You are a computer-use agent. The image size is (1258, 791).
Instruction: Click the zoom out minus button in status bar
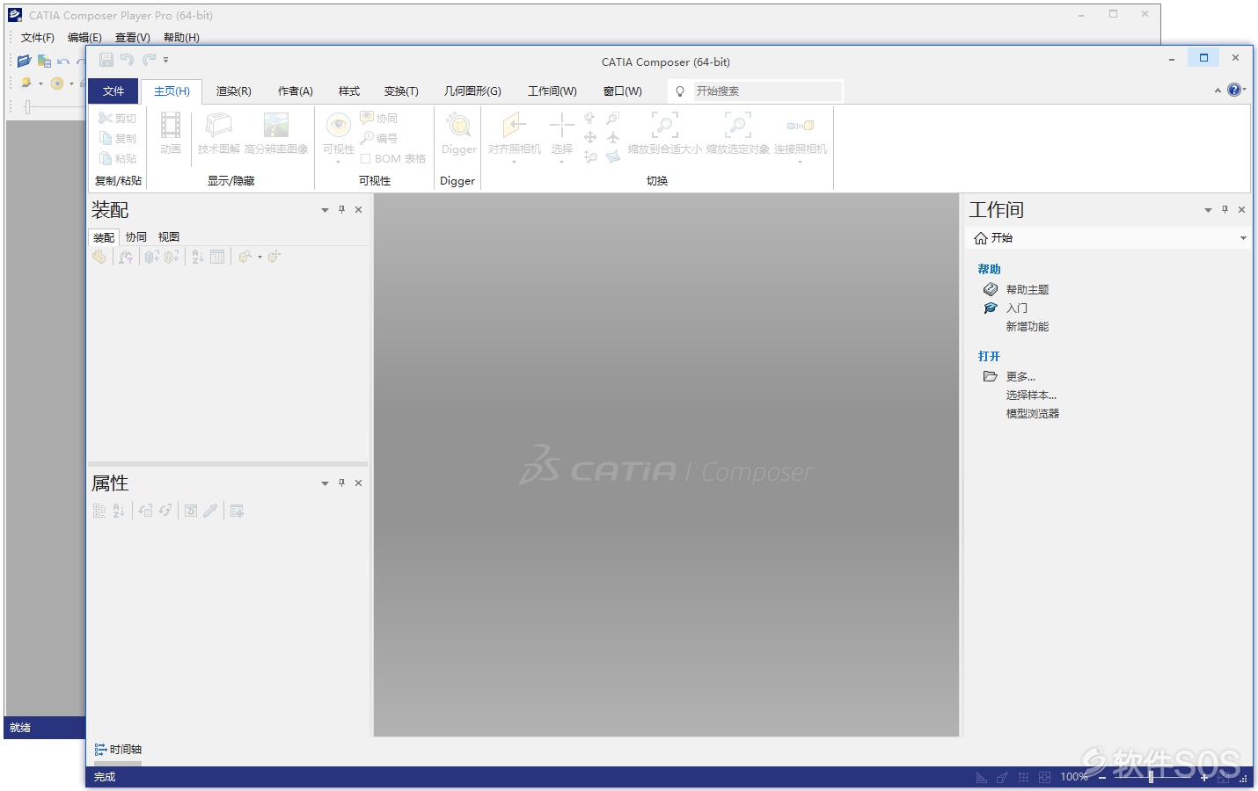(x=1101, y=778)
